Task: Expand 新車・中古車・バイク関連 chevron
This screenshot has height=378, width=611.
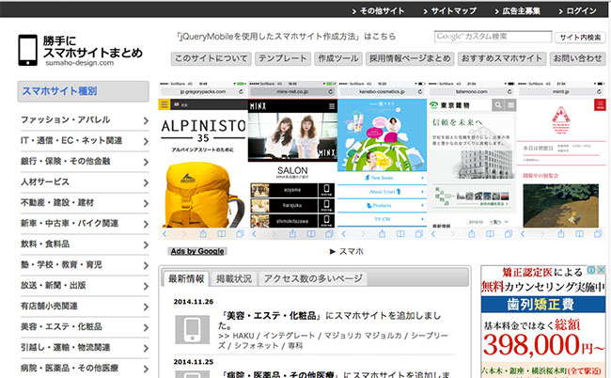Action: (146, 224)
